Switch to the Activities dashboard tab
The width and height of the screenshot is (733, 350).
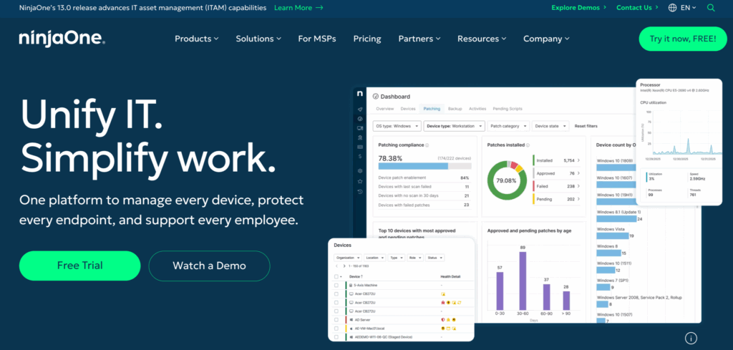coord(477,109)
